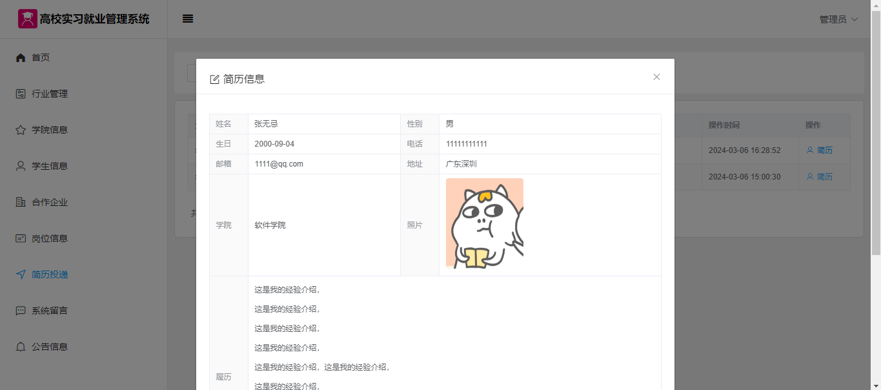
Task: Click the 行业管理 sidebar icon
Action: click(21, 94)
